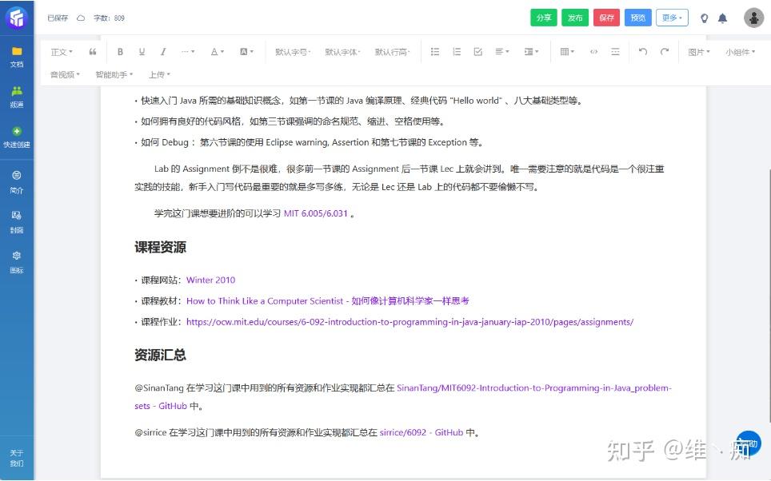Screen dimensions: 771x481
Task: Insert a checkbox task list
Action: [478, 52]
